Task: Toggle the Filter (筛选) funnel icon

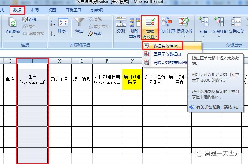Action: click(79, 23)
